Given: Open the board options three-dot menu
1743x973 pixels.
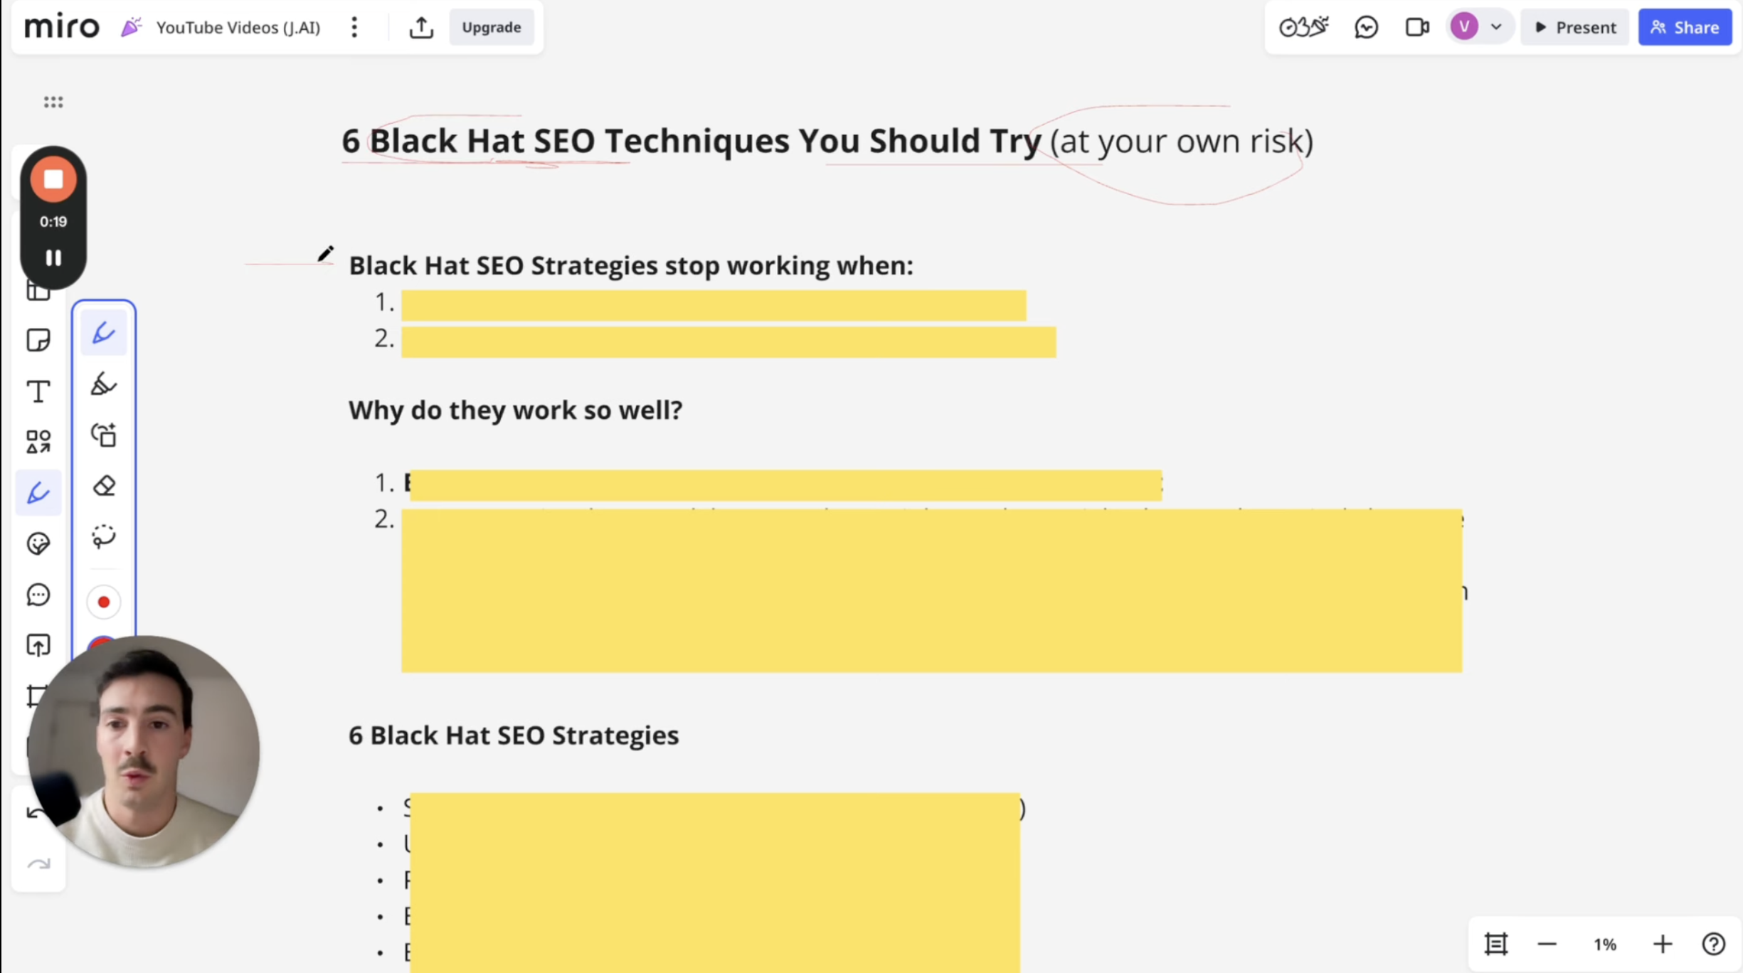Looking at the screenshot, I should coord(354,27).
